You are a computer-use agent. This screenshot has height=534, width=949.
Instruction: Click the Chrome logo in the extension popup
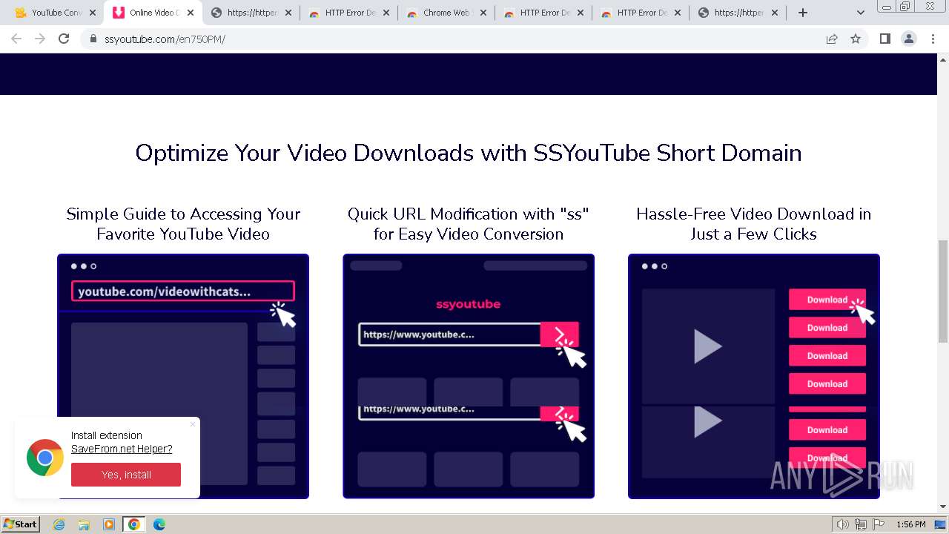click(45, 458)
